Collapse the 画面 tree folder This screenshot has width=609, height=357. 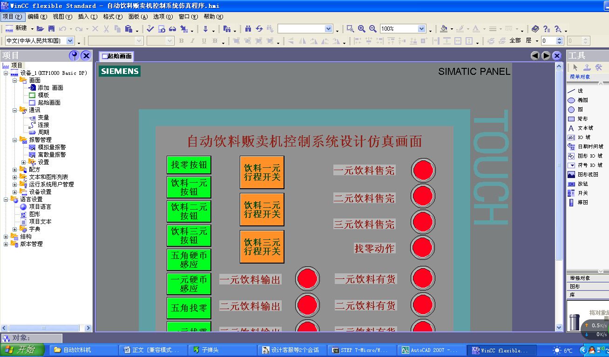14,80
